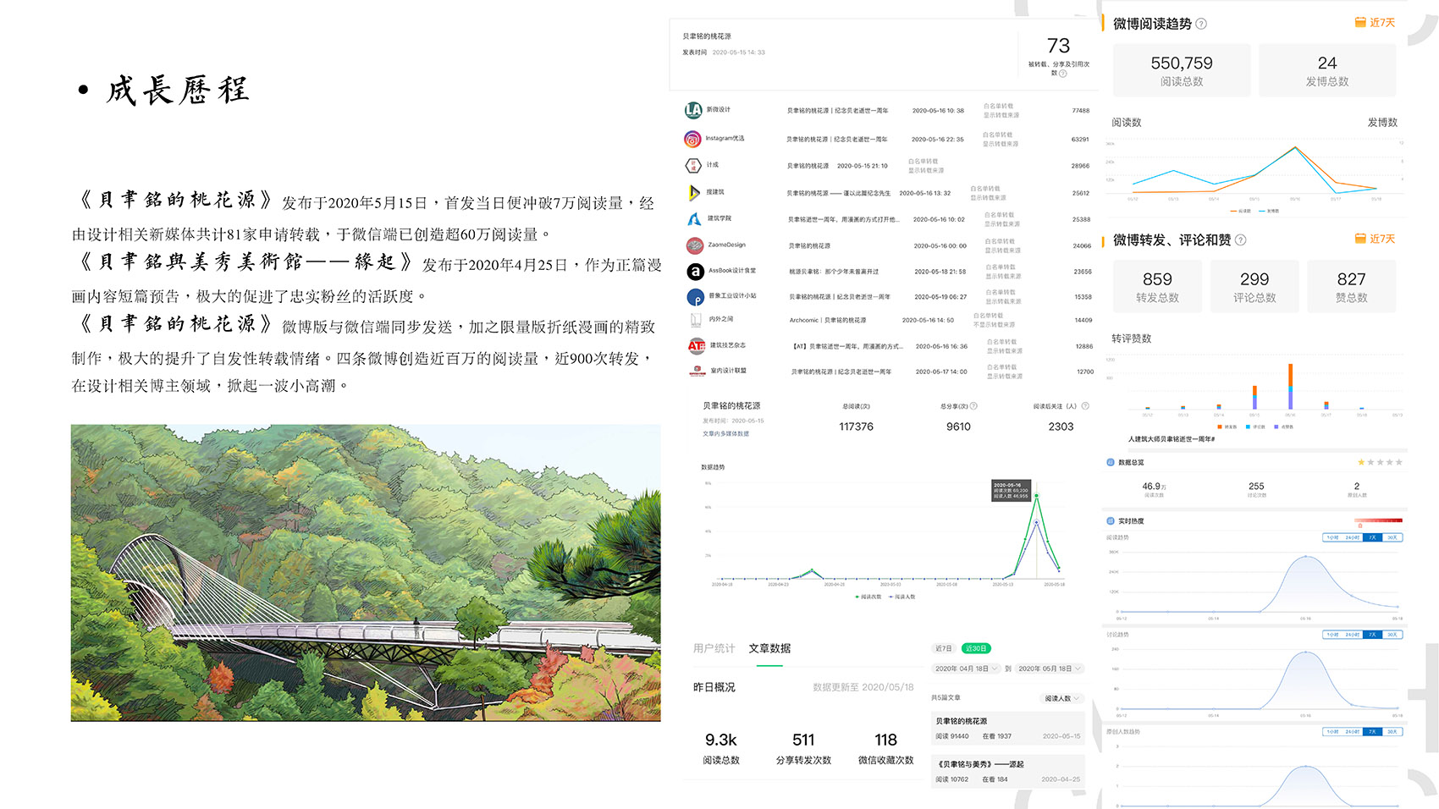Click calendar icon next to 微博阅读趋势 近7天

click(1360, 22)
